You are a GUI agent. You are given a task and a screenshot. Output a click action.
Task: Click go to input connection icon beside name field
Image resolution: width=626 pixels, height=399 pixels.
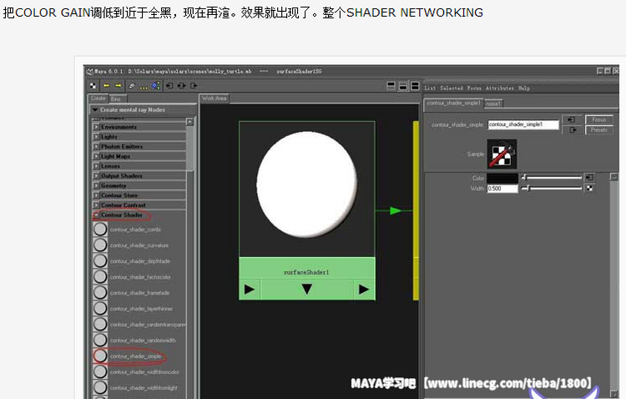[571, 119]
